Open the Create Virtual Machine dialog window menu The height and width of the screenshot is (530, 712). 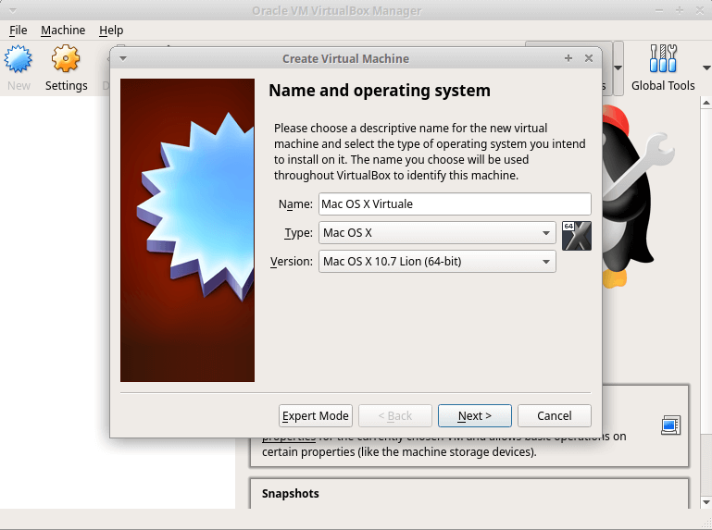coord(122,58)
